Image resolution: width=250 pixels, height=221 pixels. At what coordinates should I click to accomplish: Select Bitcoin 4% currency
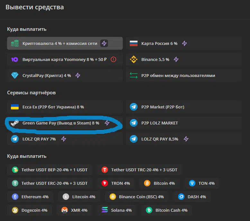159,183
